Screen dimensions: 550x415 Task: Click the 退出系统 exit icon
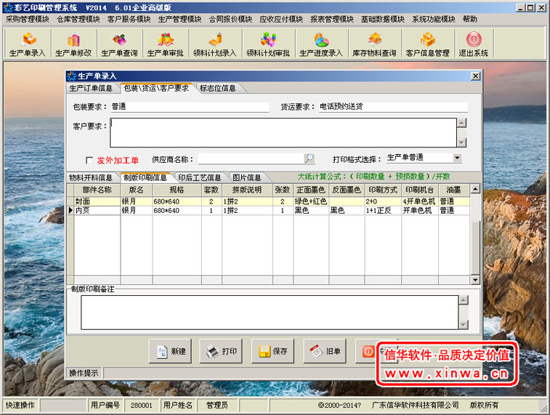pos(473,44)
